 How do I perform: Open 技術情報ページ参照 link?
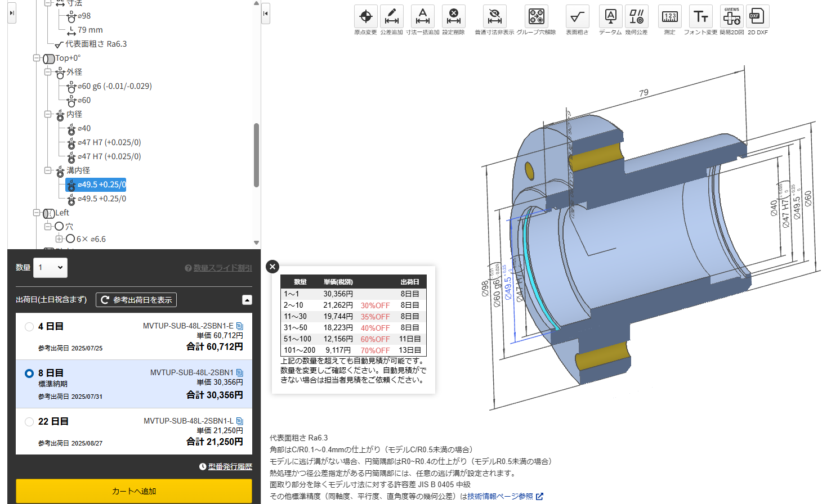(500, 496)
